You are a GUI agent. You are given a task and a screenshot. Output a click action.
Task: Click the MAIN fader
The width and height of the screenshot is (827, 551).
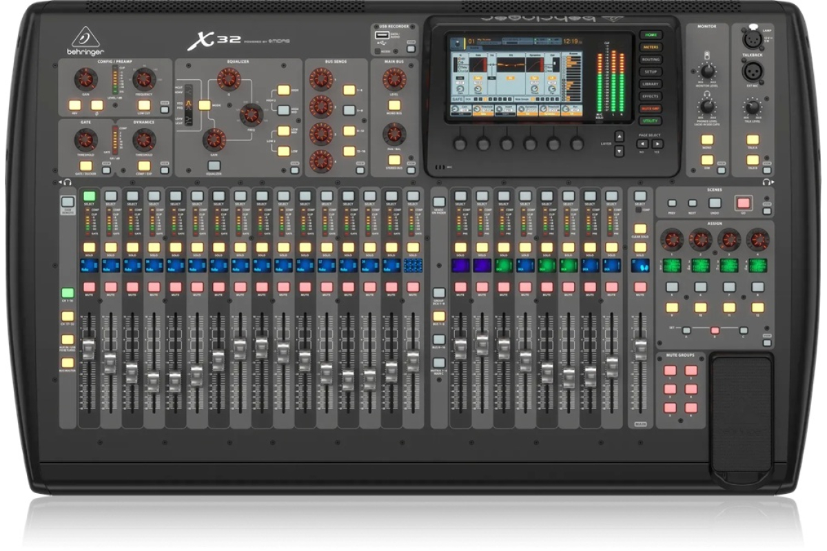[641, 351]
